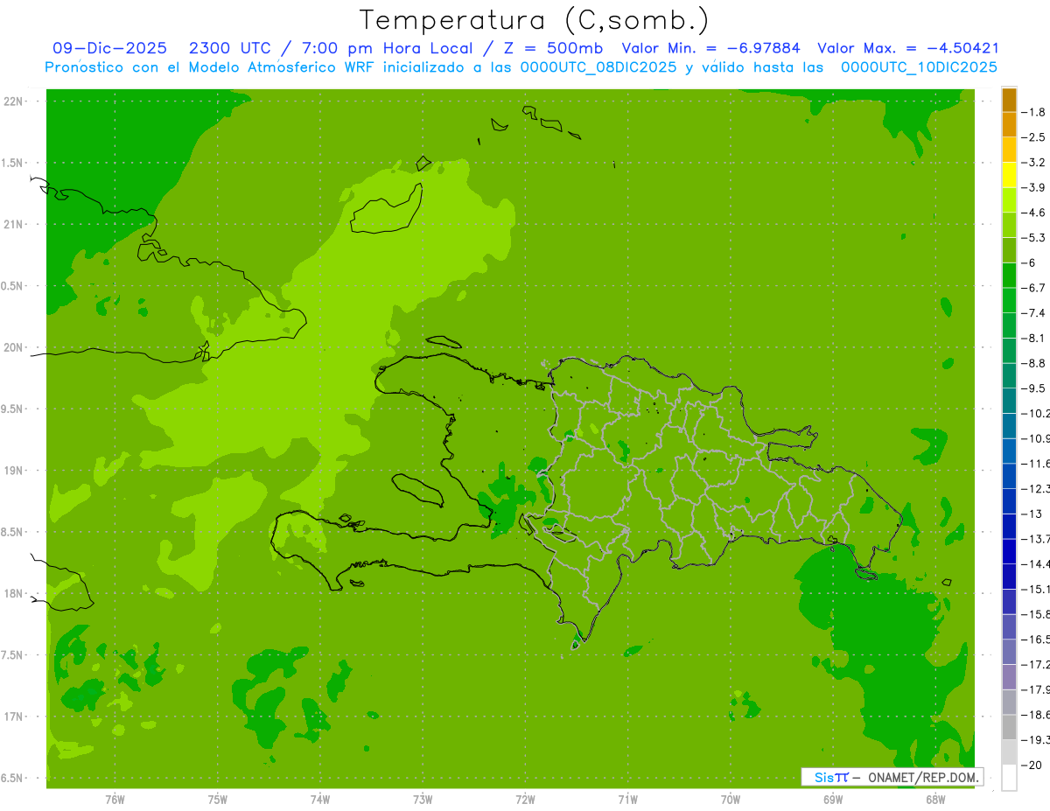Click the light green swatch between -4.6 and -5.3
This screenshot has height=811, width=1050.
point(1009,225)
